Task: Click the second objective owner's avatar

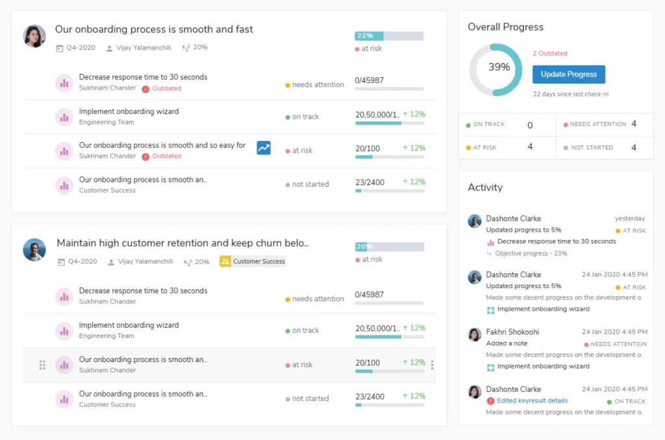Action: click(34, 250)
